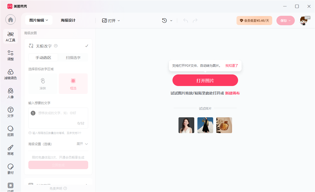
Task: Switch on 扫描选字 scanning text mode
Action: tap(73, 57)
